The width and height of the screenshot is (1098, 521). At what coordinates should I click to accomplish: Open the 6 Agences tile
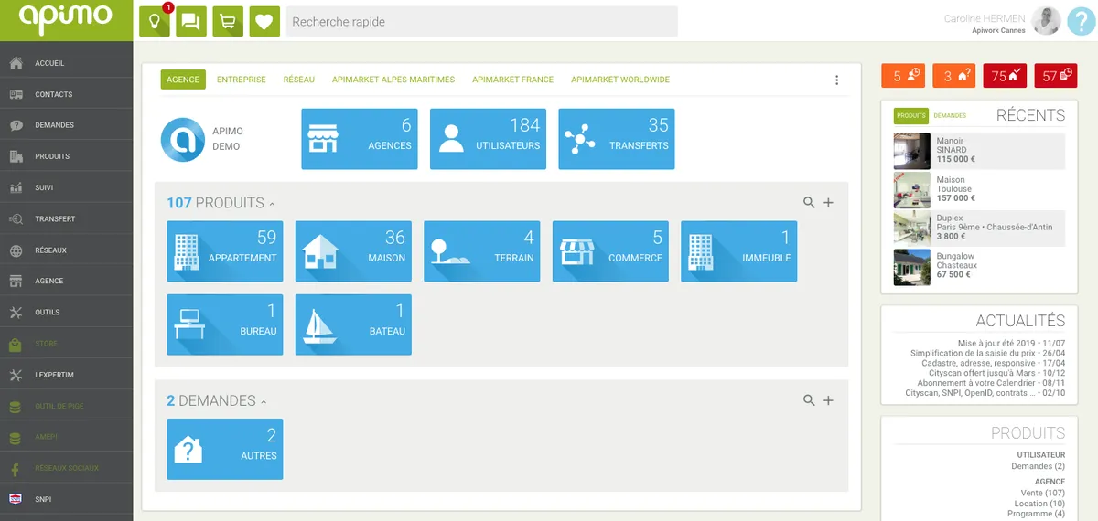pos(360,139)
